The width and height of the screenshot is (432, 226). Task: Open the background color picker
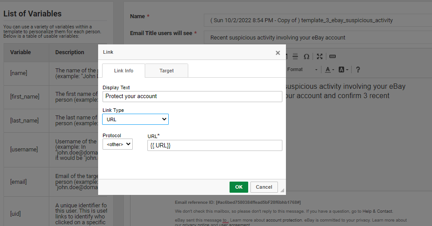click(343, 70)
